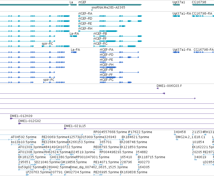Screen dimensions: 214x176
Task: Click the rtGEF-RE transcript label
Action: click(x=85, y=24)
